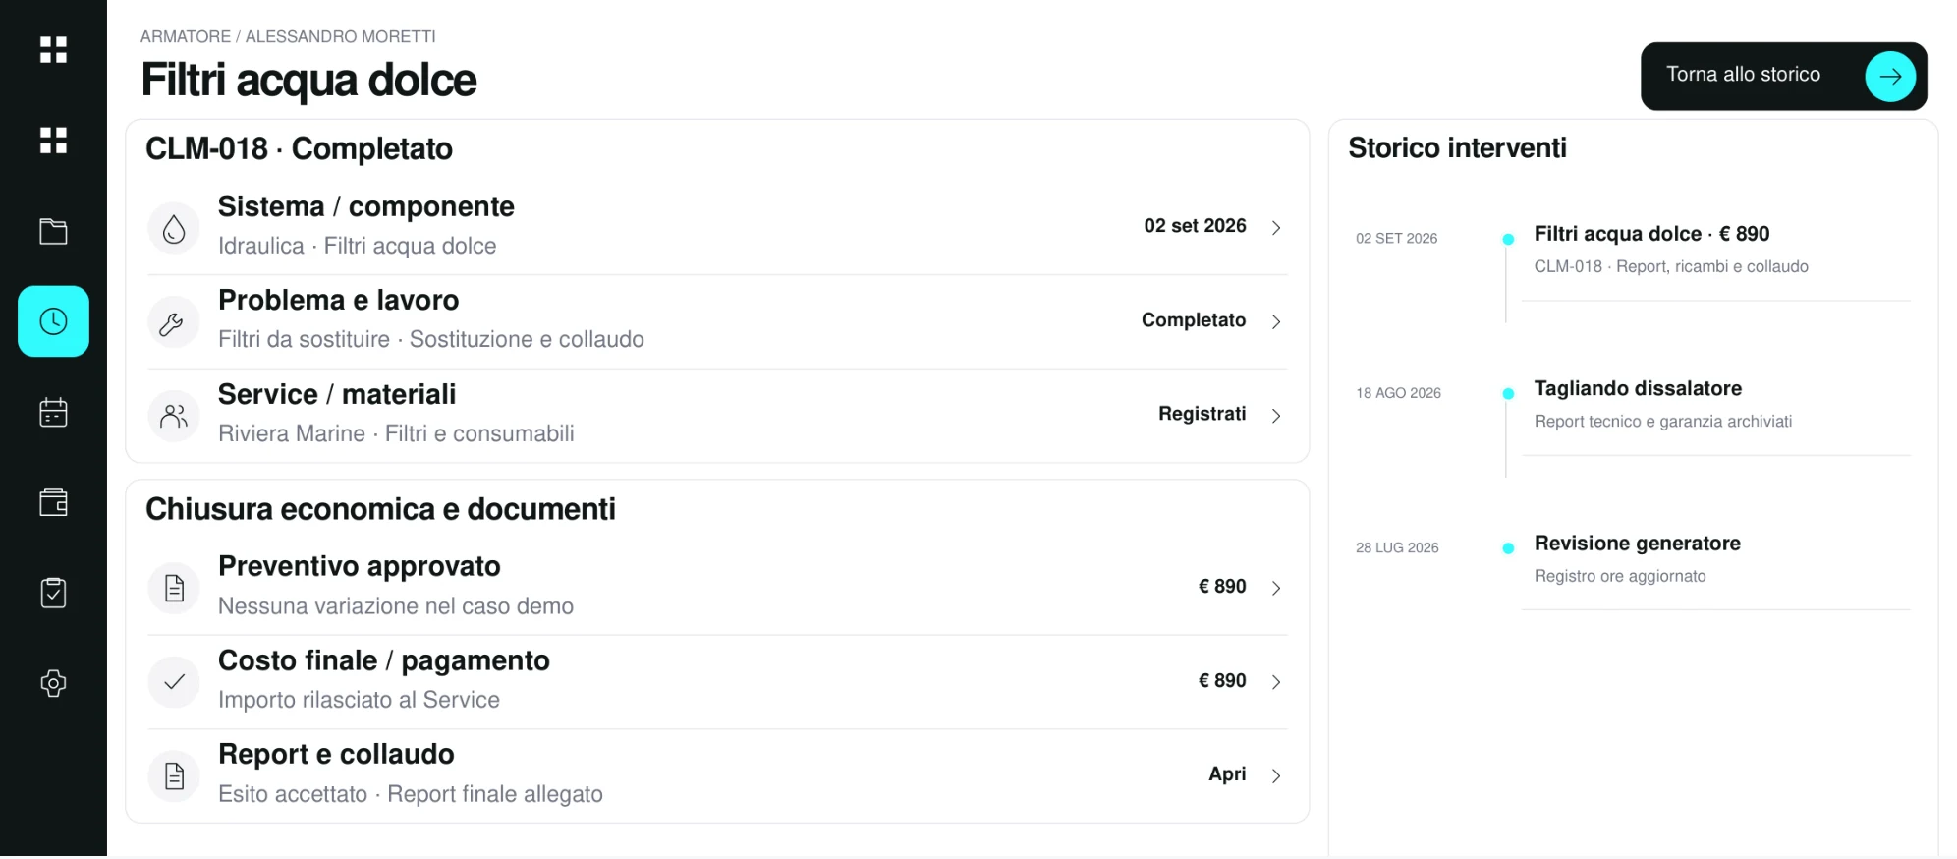
Task: Click the document icon for Report e collaudo
Action: pos(174,776)
